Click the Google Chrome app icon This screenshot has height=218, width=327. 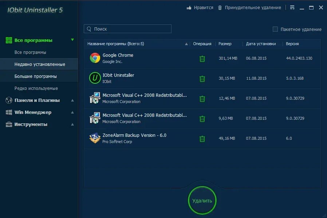pos(95,58)
